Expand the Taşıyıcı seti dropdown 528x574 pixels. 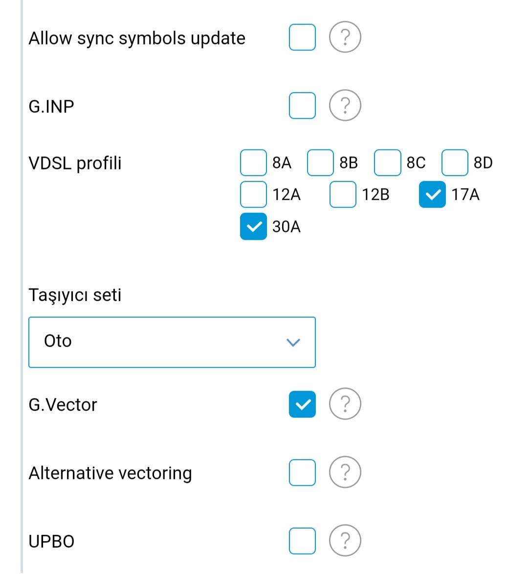[x=172, y=342]
